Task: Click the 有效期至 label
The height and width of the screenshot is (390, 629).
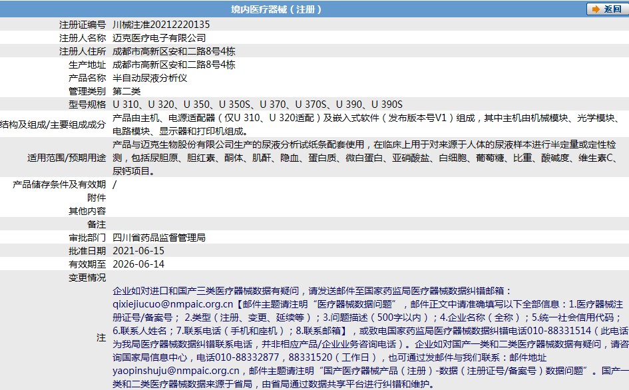Action: point(87,264)
